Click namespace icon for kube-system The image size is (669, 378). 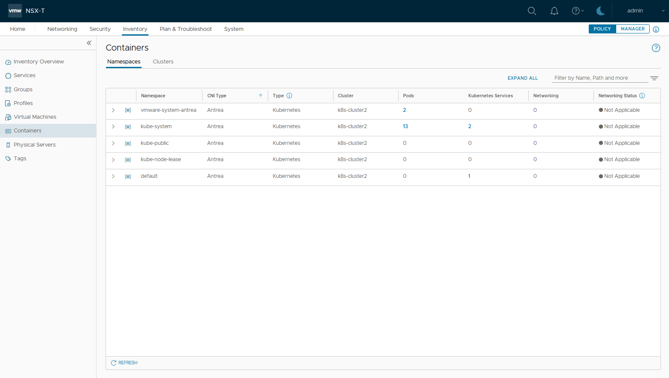tap(128, 127)
